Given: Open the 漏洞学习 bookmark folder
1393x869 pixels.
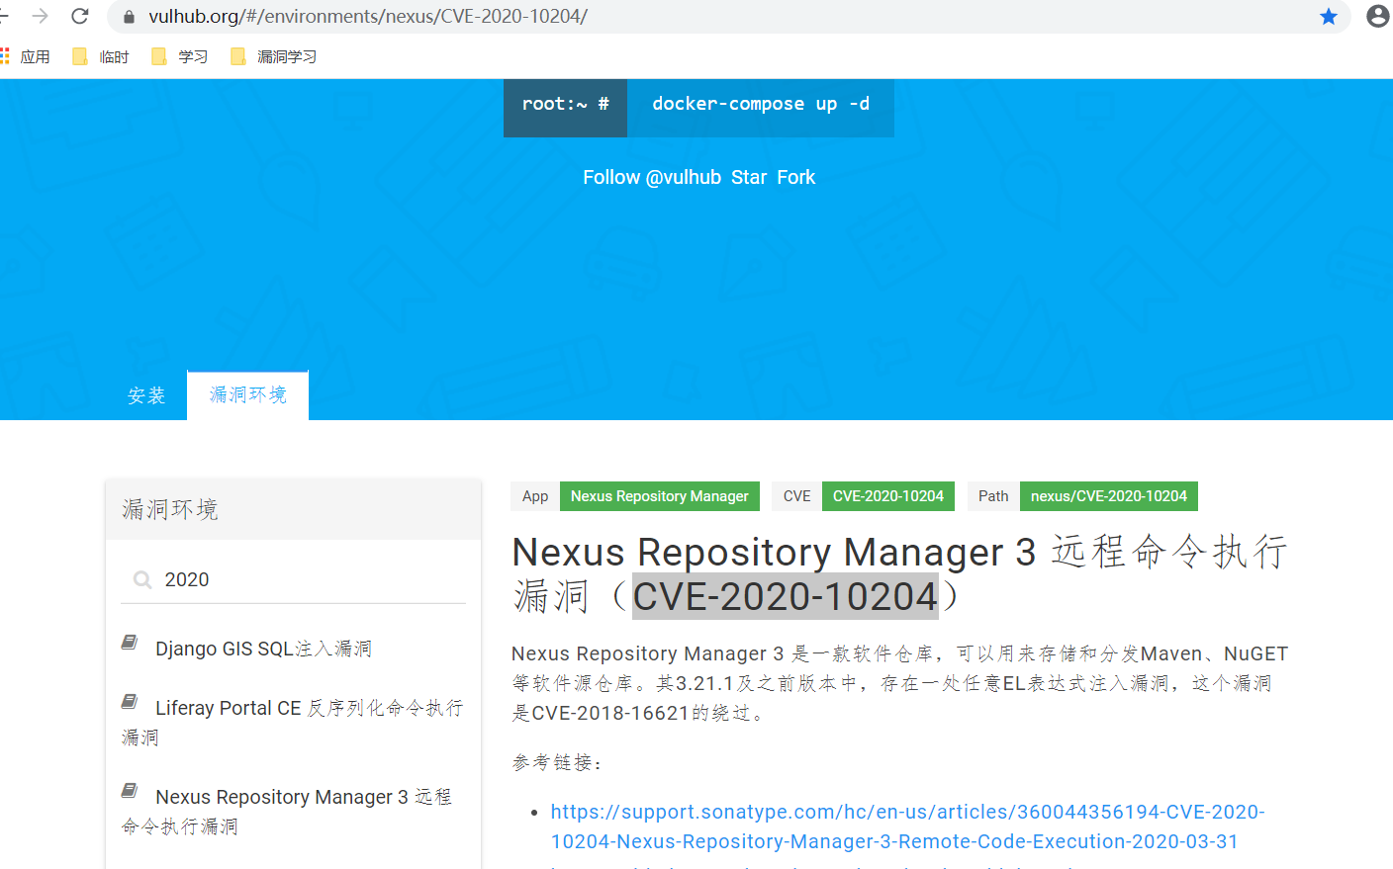Looking at the screenshot, I should point(274,56).
